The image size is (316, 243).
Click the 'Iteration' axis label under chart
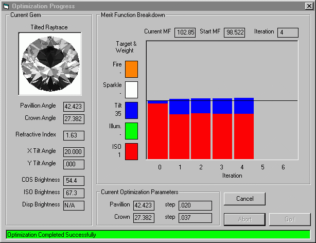click(232, 176)
